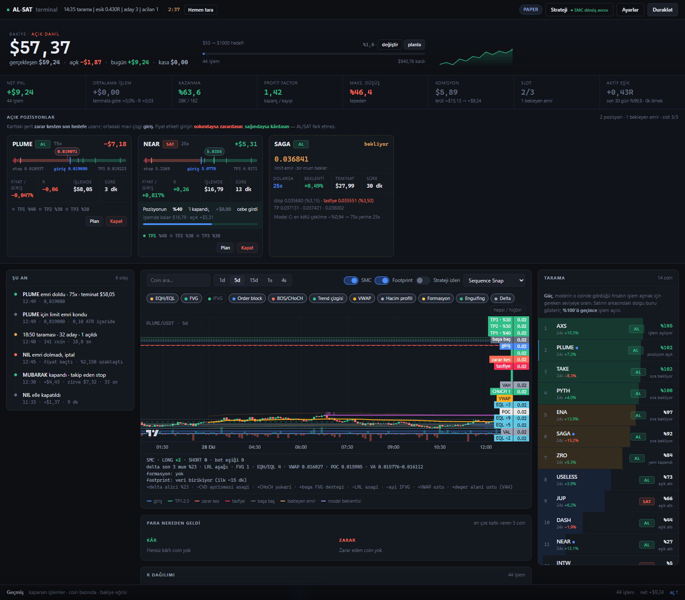
Task: Enable the Strateji izleri switch
Action: click(423, 280)
